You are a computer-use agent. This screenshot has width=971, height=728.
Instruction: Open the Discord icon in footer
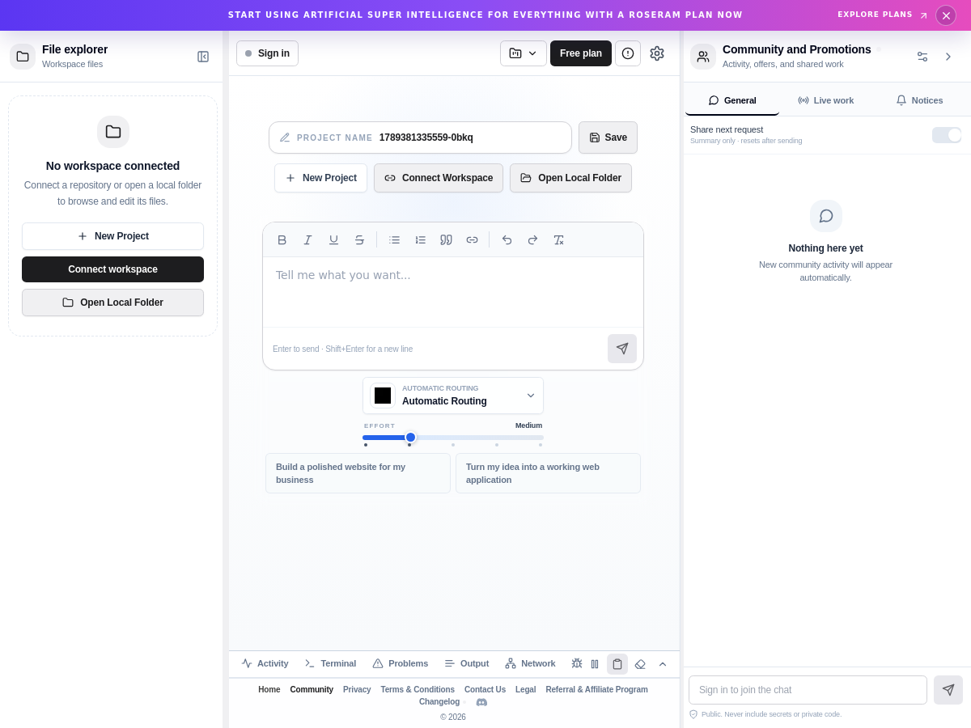(481, 702)
